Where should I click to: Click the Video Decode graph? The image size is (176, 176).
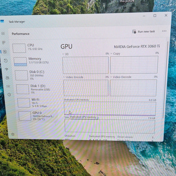click(x=133, y=88)
